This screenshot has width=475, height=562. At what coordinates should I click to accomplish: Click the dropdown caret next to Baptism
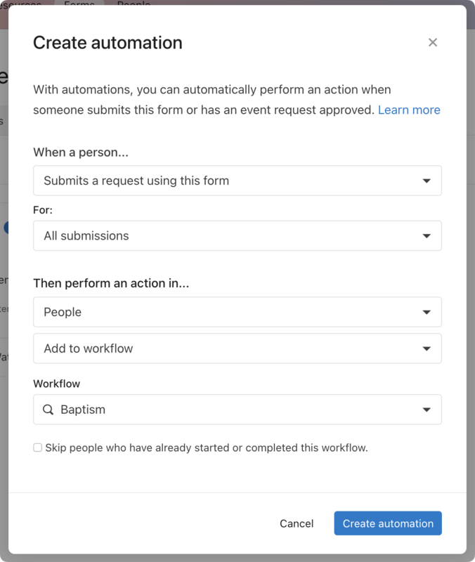[427, 410]
